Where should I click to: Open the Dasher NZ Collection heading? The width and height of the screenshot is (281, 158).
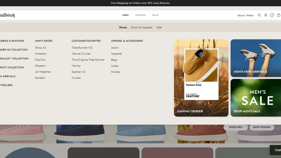click(x=14, y=50)
